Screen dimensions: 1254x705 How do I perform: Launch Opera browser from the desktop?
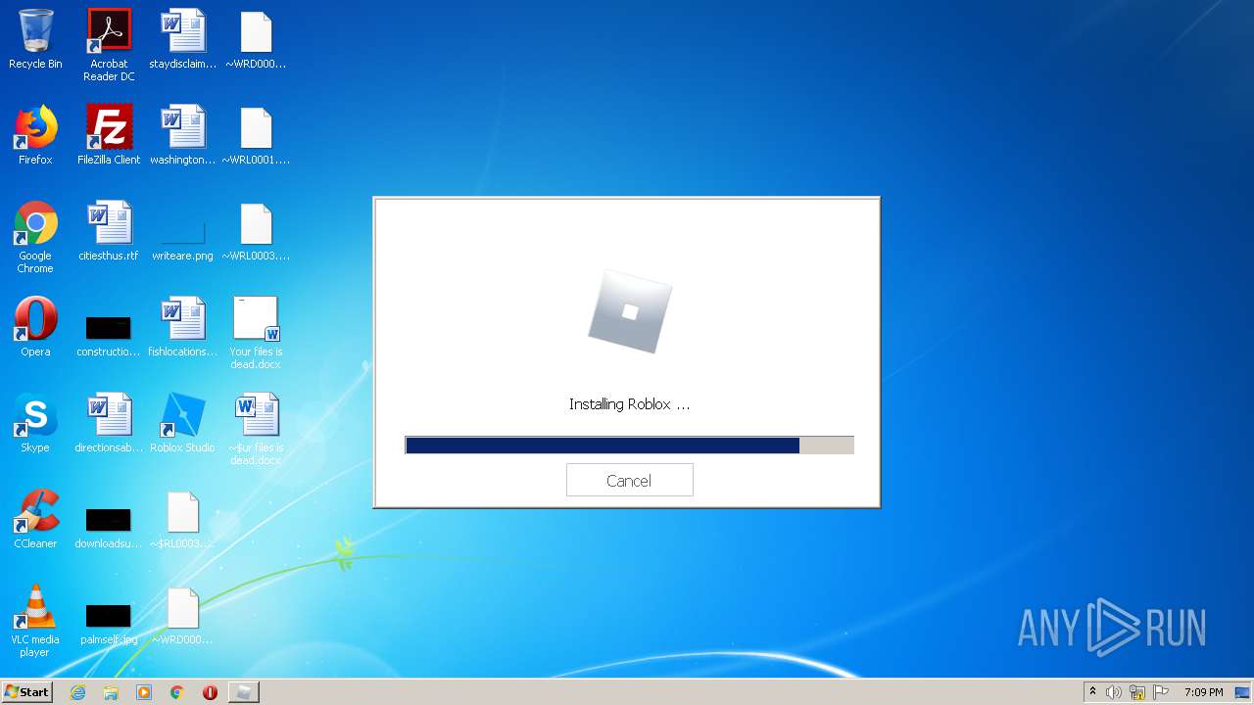click(x=35, y=328)
